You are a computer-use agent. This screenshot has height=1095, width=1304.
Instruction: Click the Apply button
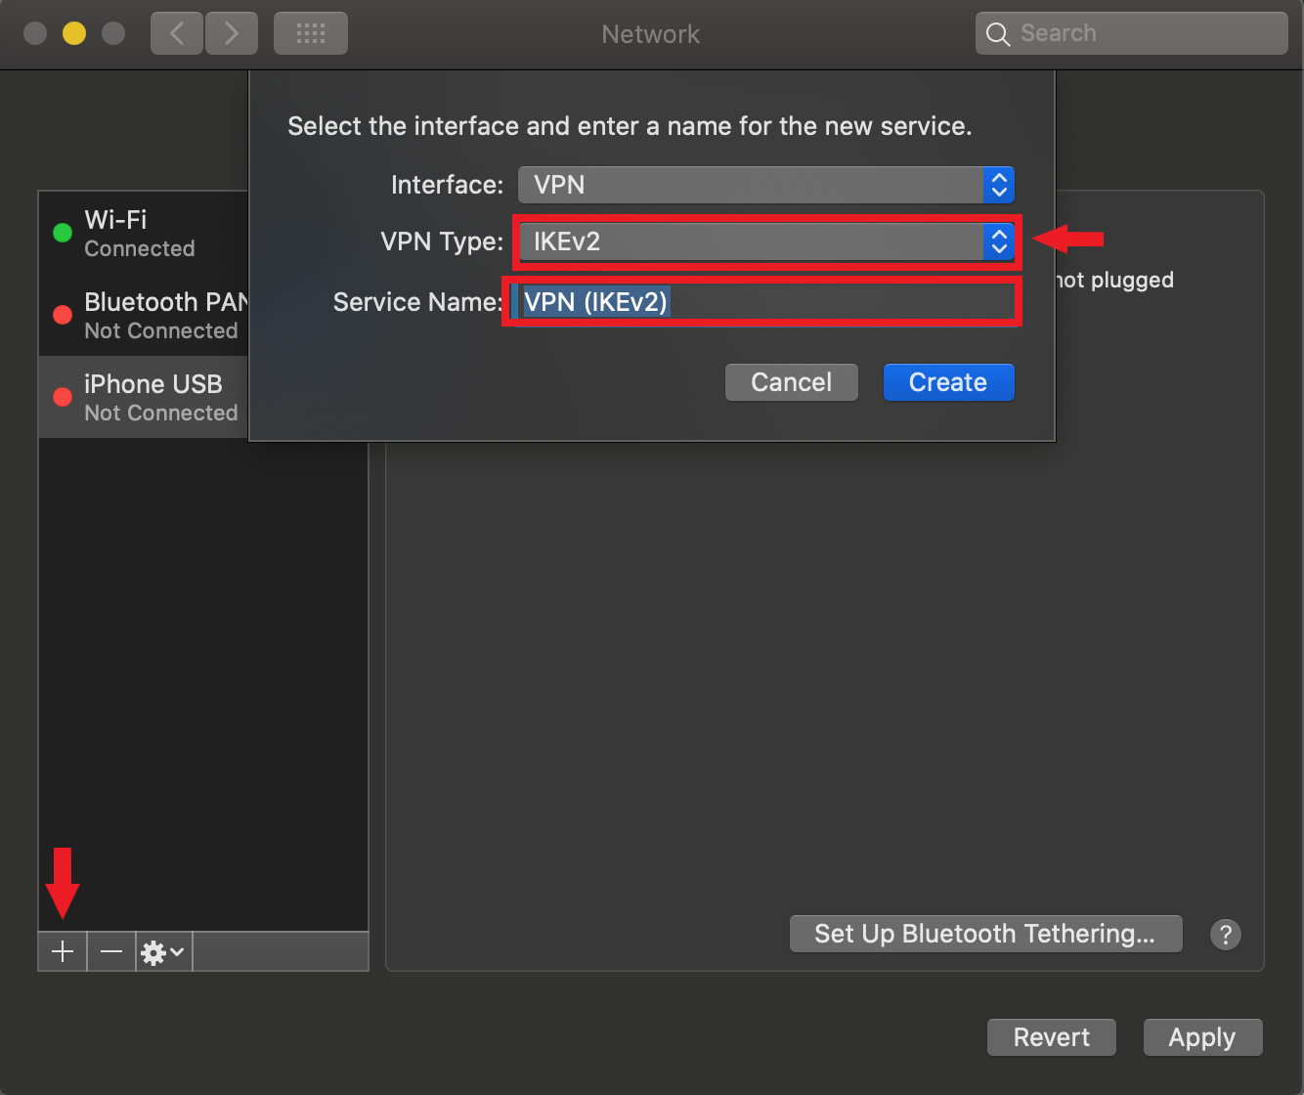1202,1037
